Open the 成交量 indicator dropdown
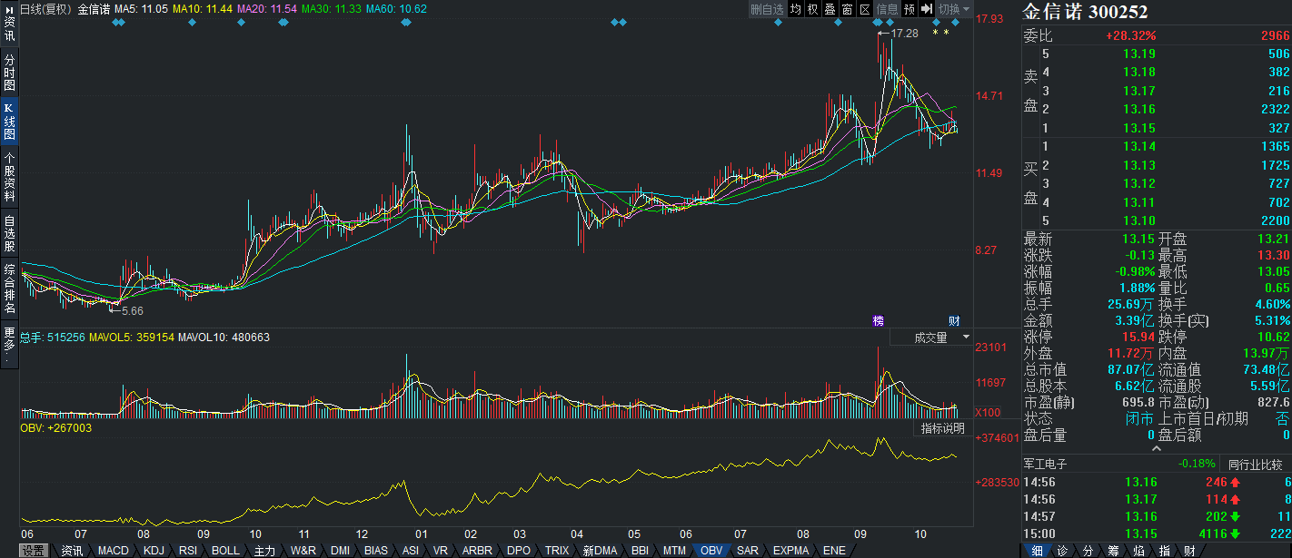The image size is (1292, 558). (x=930, y=338)
